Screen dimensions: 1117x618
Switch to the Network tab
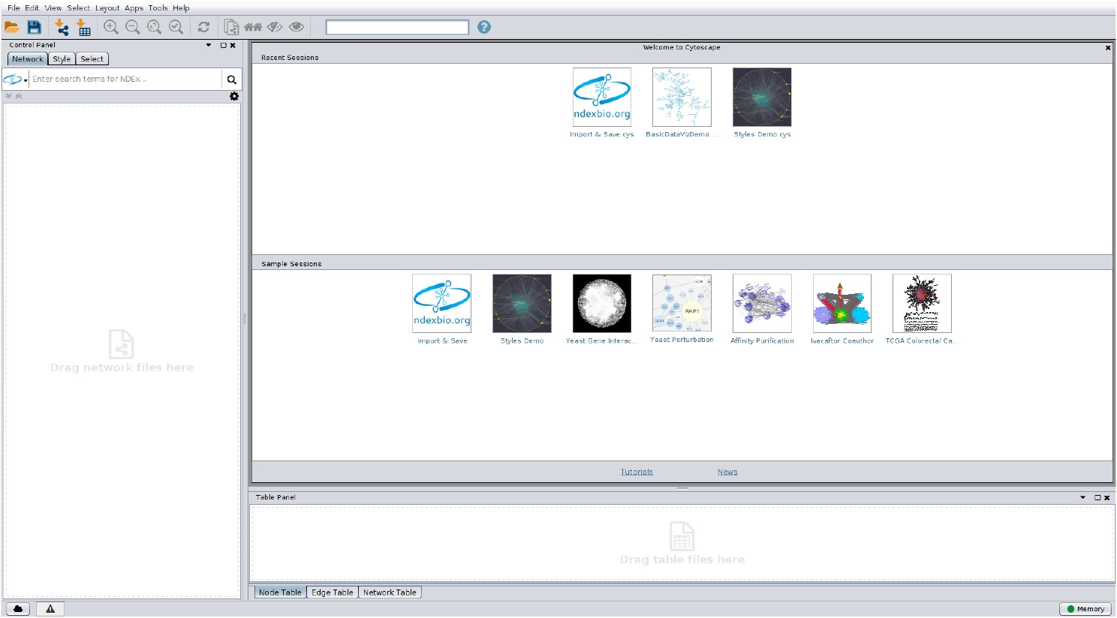(28, 58)
